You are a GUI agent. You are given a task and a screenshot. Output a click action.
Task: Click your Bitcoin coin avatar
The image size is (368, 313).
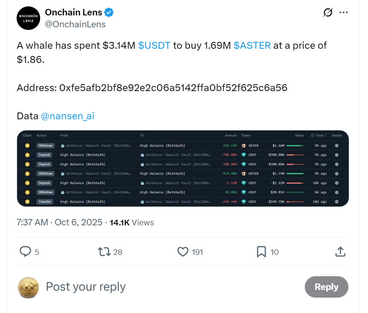29,287
